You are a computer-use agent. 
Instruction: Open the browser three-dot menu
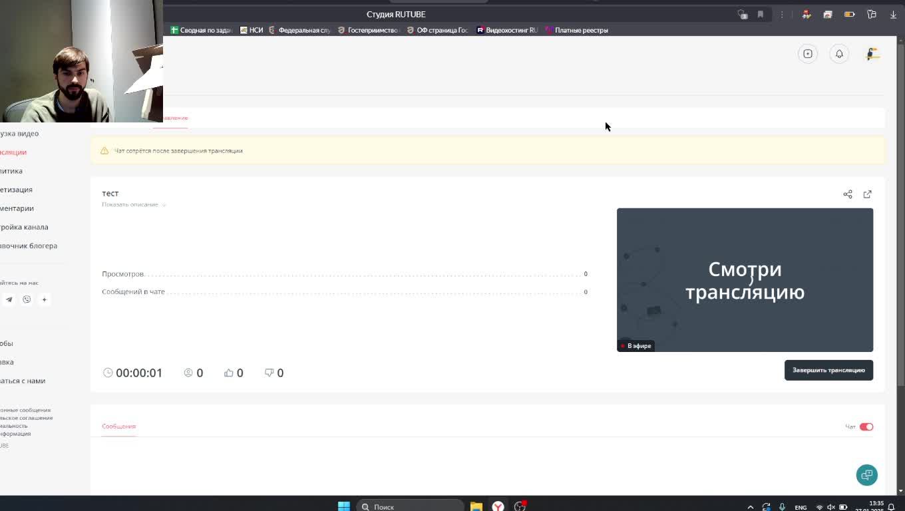782,14
